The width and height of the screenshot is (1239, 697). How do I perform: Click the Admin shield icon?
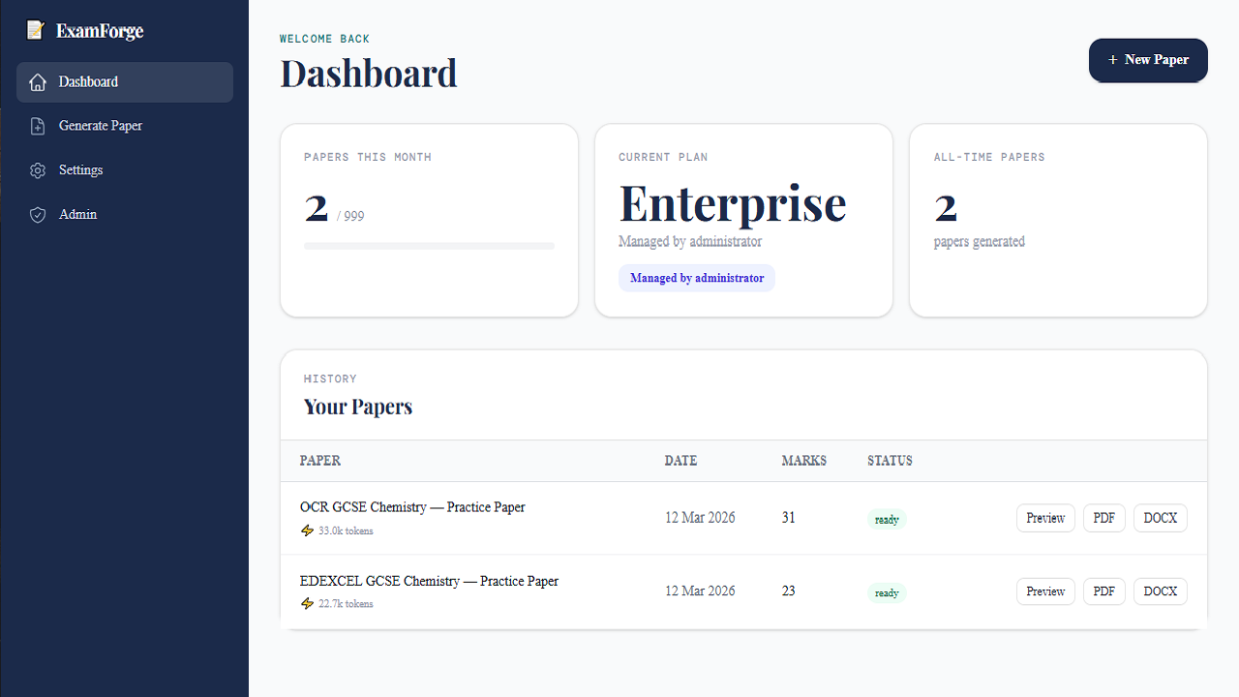click(x=38, y=215)
